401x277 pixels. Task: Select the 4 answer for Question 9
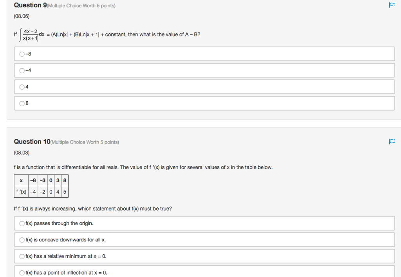[22, 87]
